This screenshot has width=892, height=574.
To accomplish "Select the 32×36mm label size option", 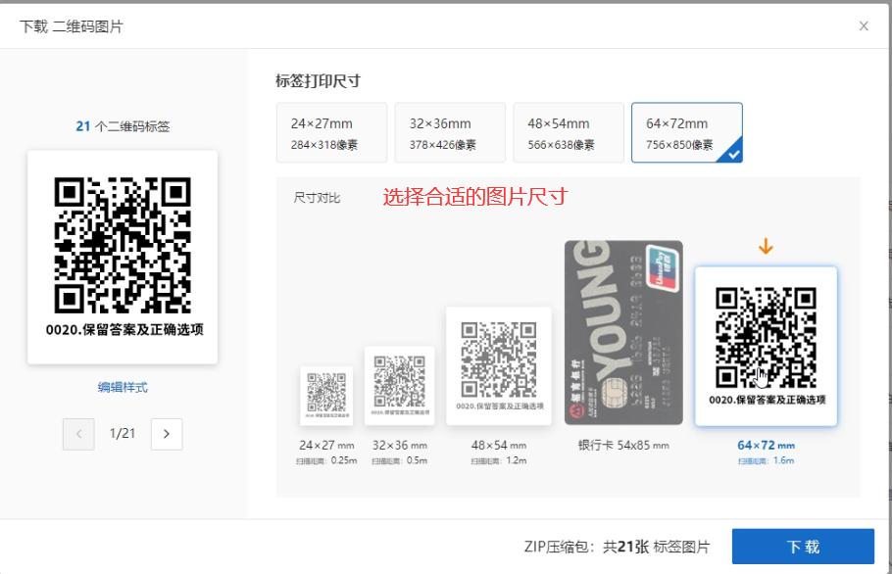I will click(450, 132).
